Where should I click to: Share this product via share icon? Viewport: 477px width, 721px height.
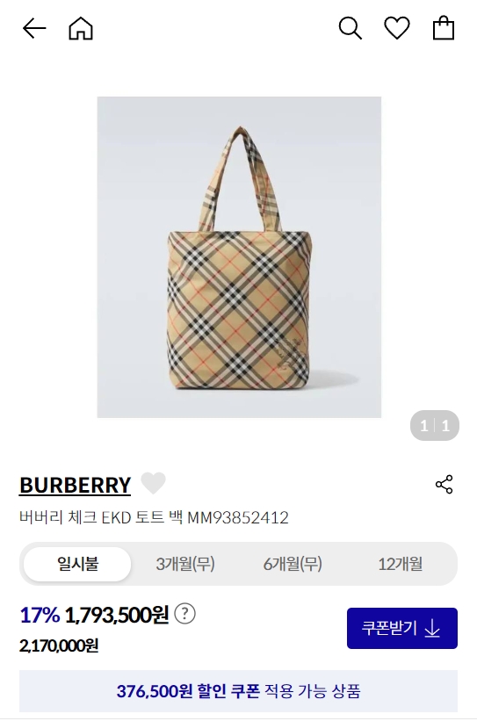point(444,485)
